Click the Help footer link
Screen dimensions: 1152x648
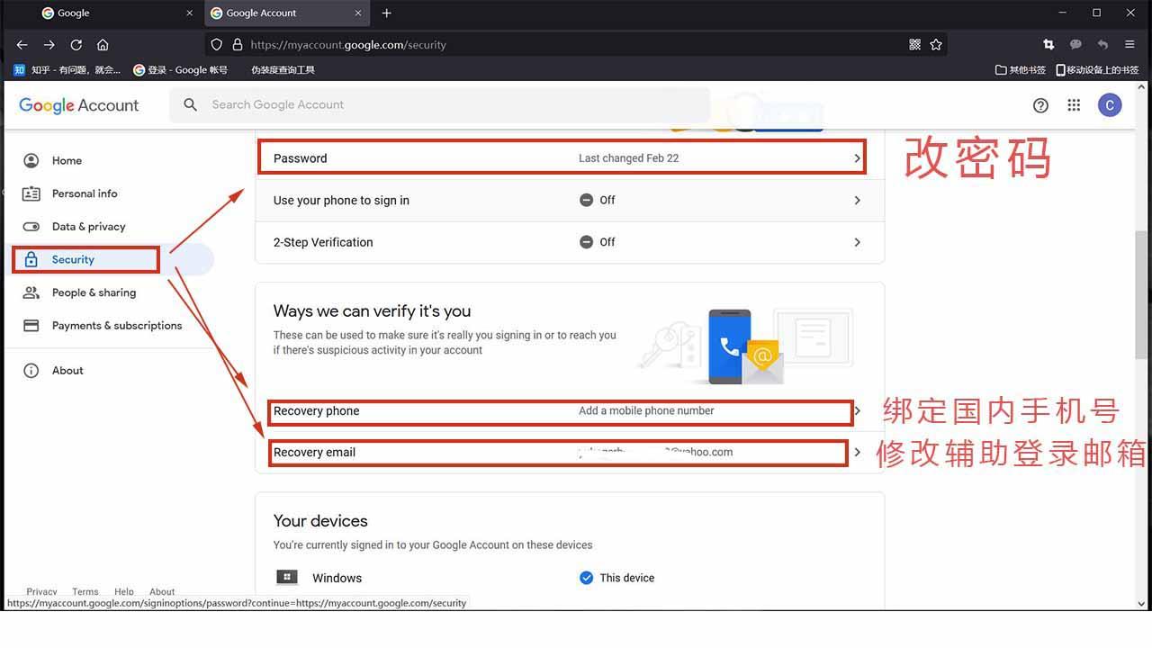coord(124,592)
